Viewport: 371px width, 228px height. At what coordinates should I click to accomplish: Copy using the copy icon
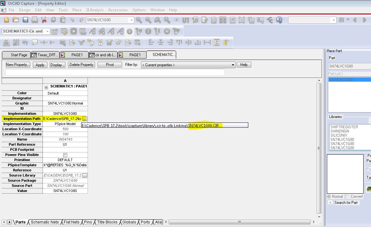click(53, 20)
